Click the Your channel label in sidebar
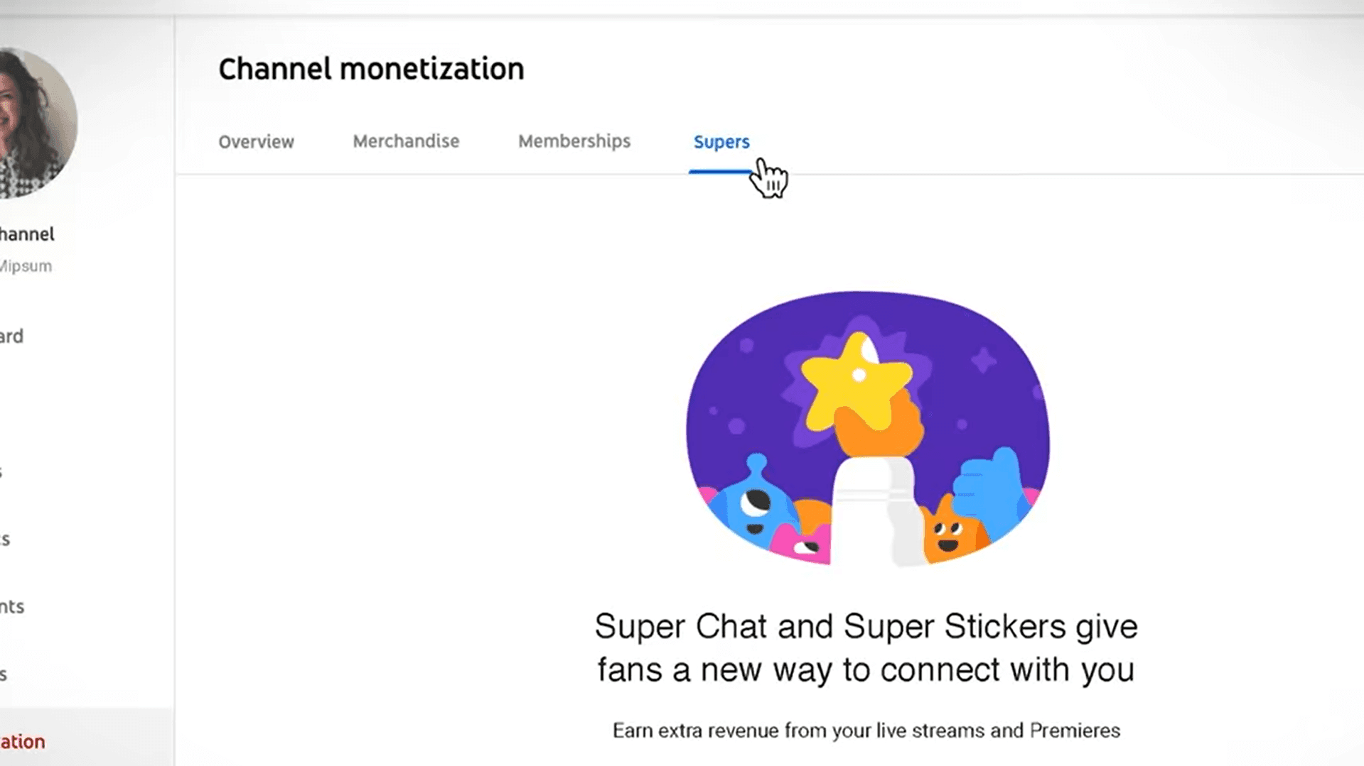The width and height of the screenshot is (1364, 766). pos(28,234)
